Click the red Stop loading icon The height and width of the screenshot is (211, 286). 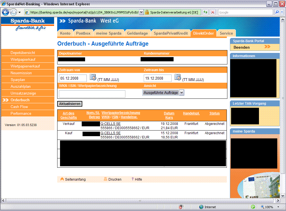point(213,12)
